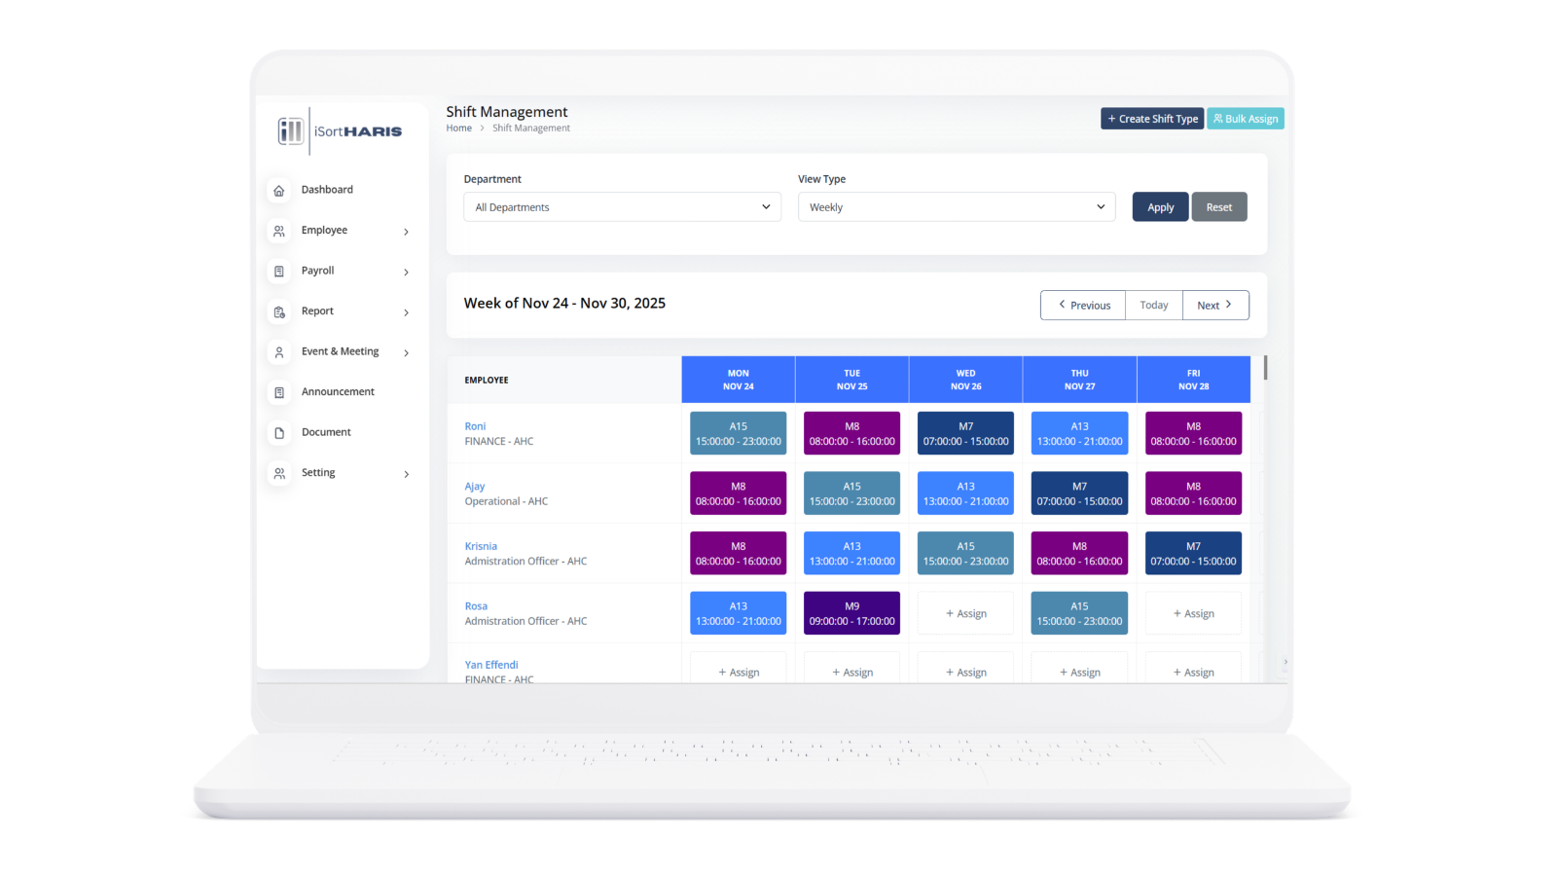1557x876 pixels.
Task: Click the Document file icon
Action: (279, 433)
